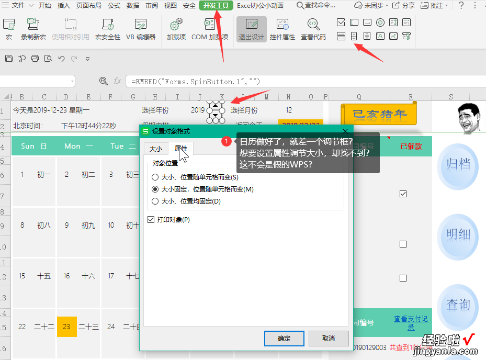Click the 查询 round button
This screenshot has width=486, height=360.
pyautogui.click(x=458, y=307)
